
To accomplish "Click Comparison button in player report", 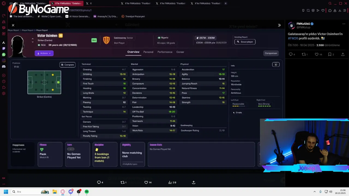I will click(x=271, y=53).
